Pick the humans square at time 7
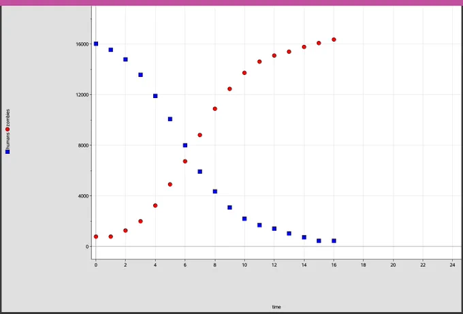Image resolution: width=463 pixels, height=314 pixels. (200, 172)
